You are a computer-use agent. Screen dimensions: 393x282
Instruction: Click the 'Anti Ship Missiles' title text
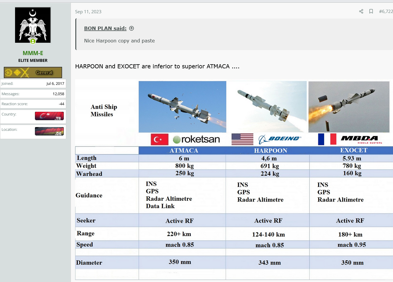[x=104, y=111]
